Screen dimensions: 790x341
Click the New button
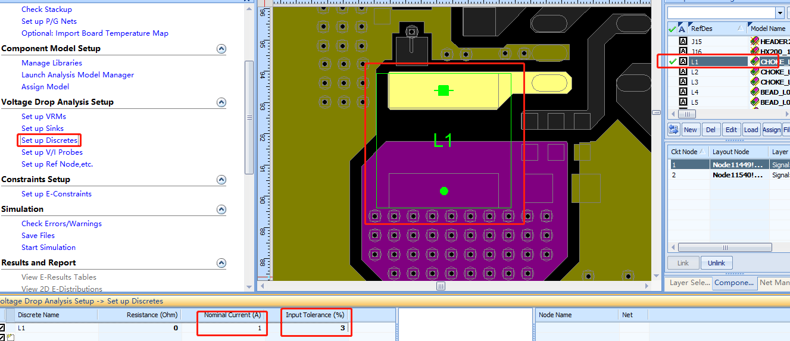pos(691,130)
